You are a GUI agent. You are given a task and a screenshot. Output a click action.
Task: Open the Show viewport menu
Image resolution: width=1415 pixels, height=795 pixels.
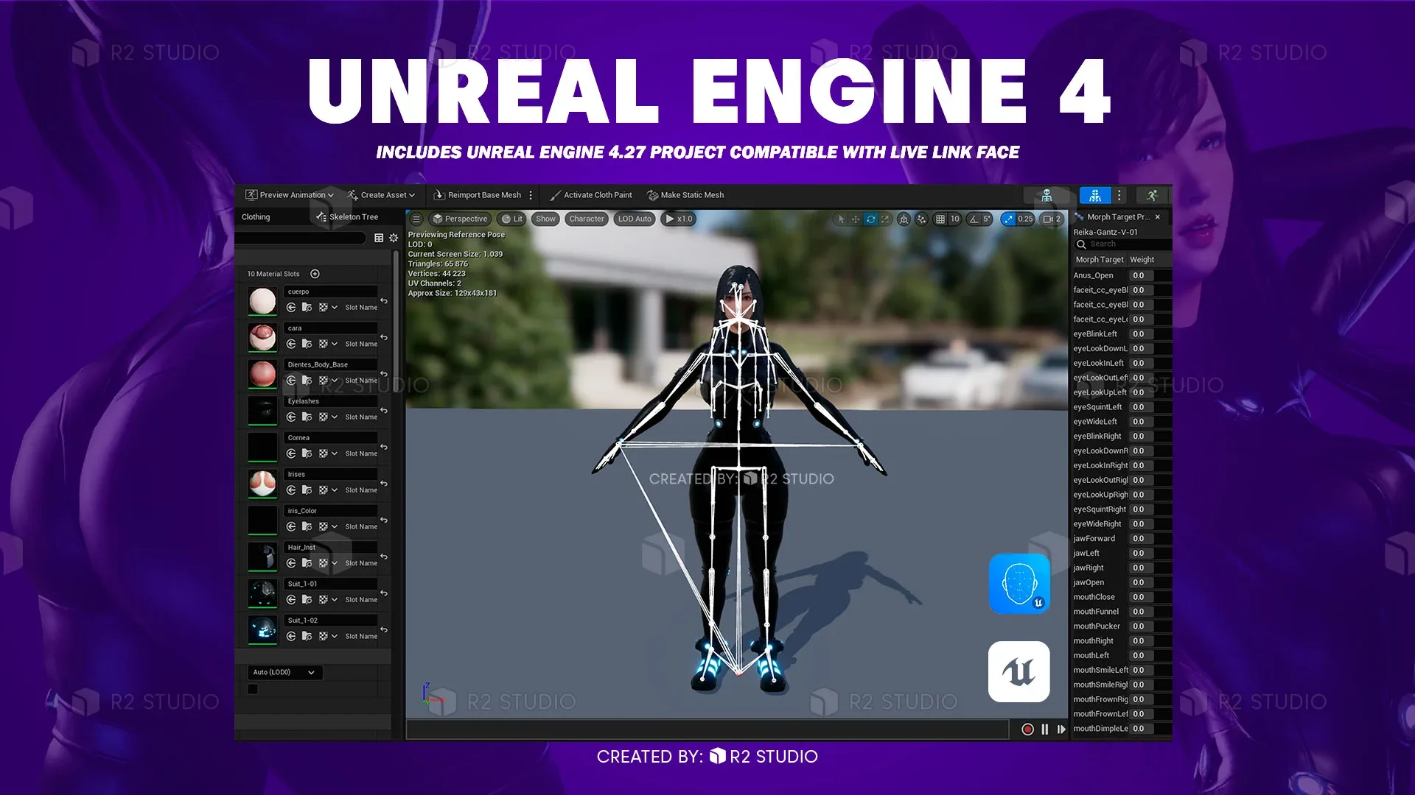tap(545, 219)
